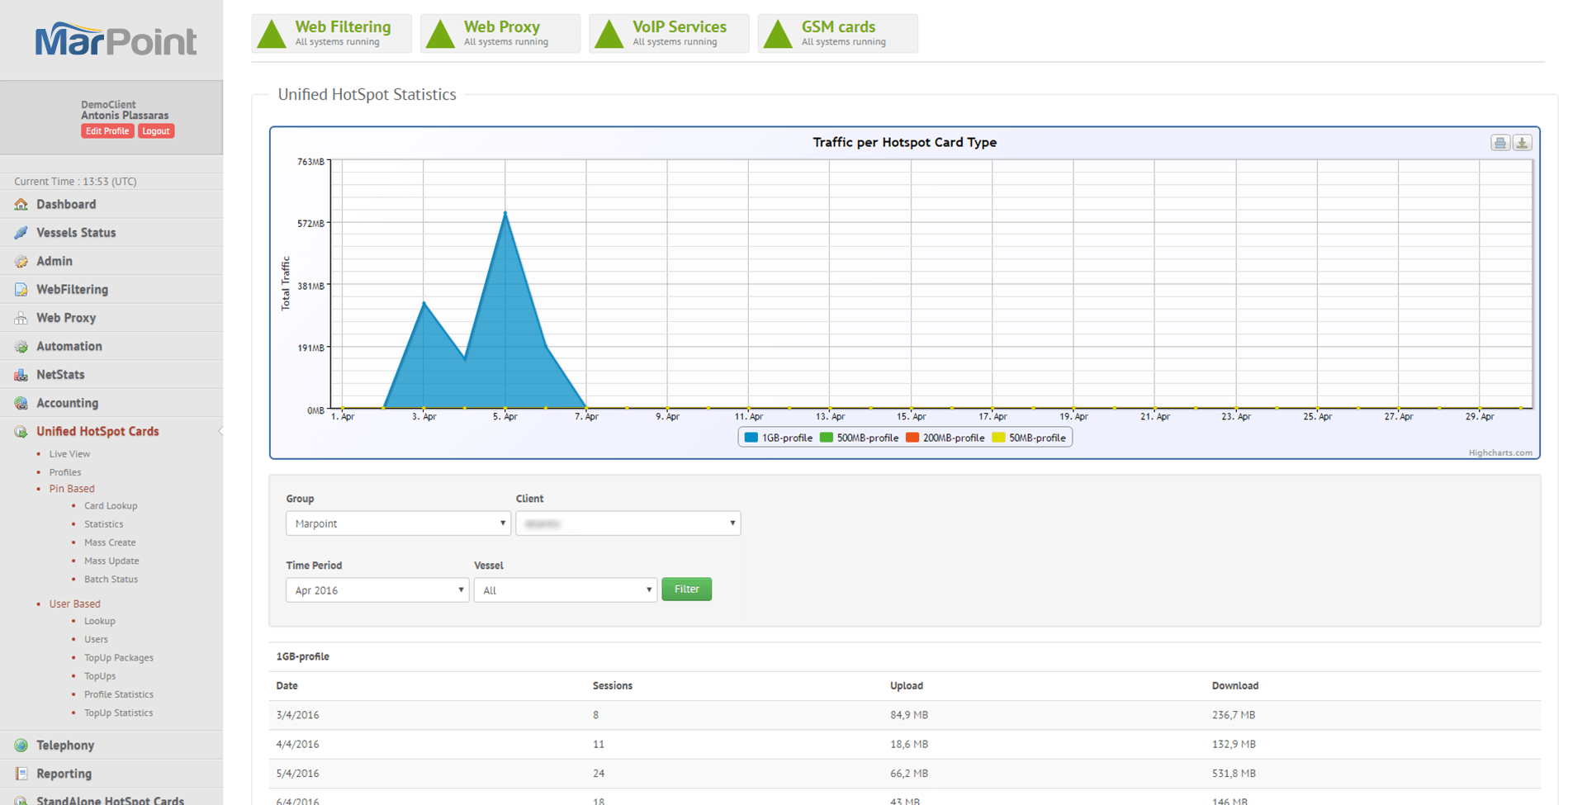Select Pin Based submenu

pos(72,489)
